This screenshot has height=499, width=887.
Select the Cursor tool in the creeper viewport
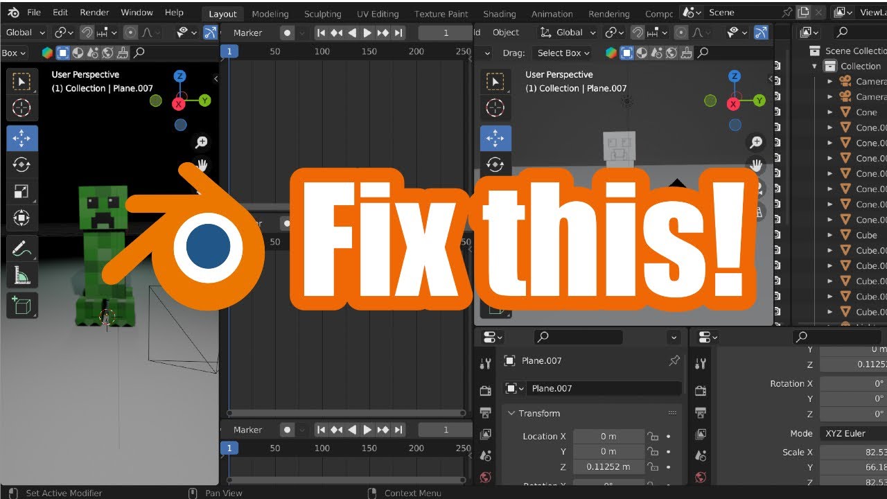[x=22, y=107]
